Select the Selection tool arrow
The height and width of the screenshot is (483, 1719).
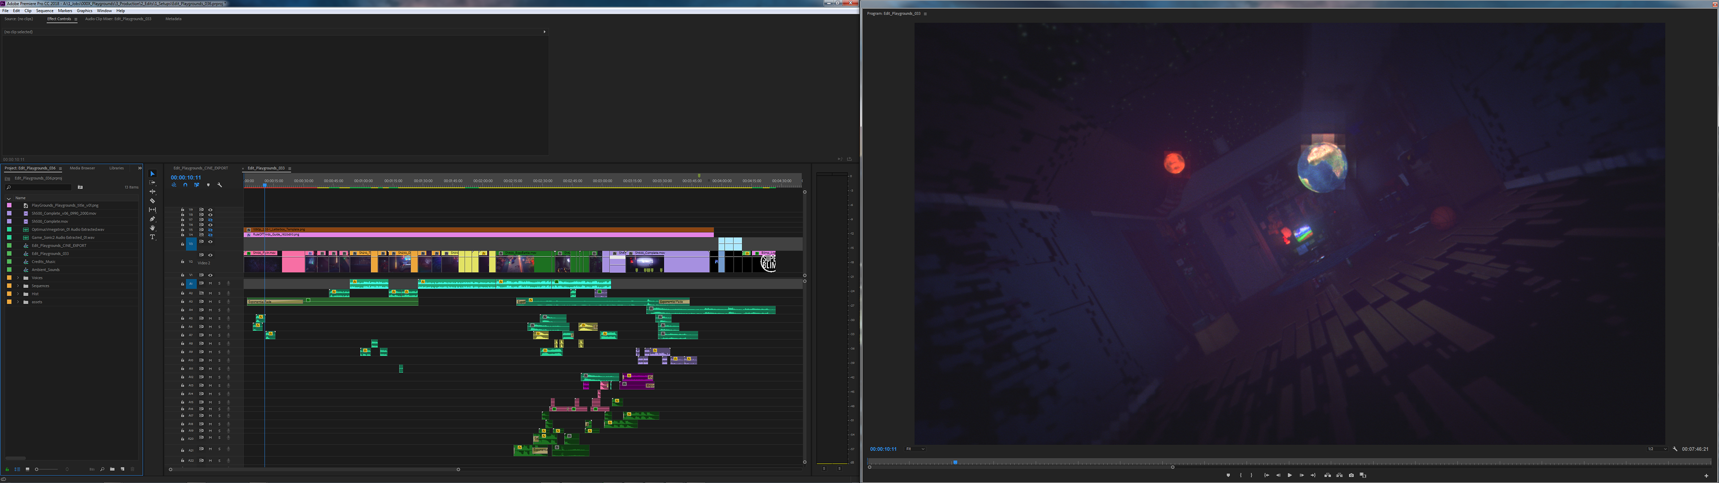pyautogui.click(x=152, y=174)
